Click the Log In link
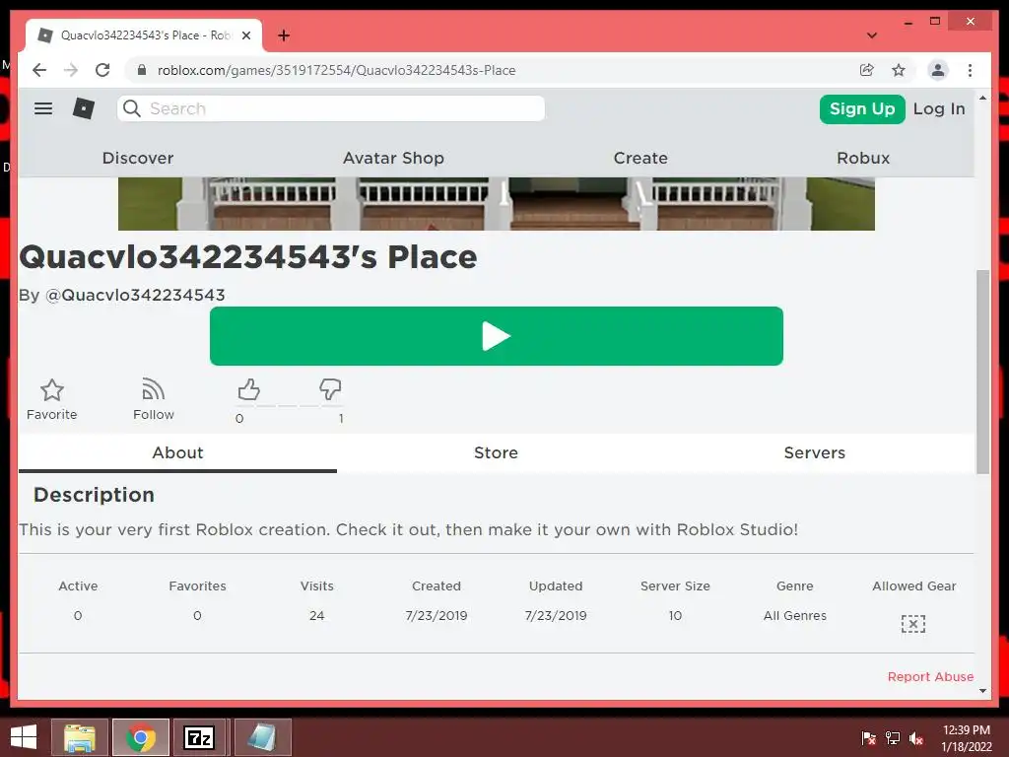 pyautogui.click(x=939, y=108)
